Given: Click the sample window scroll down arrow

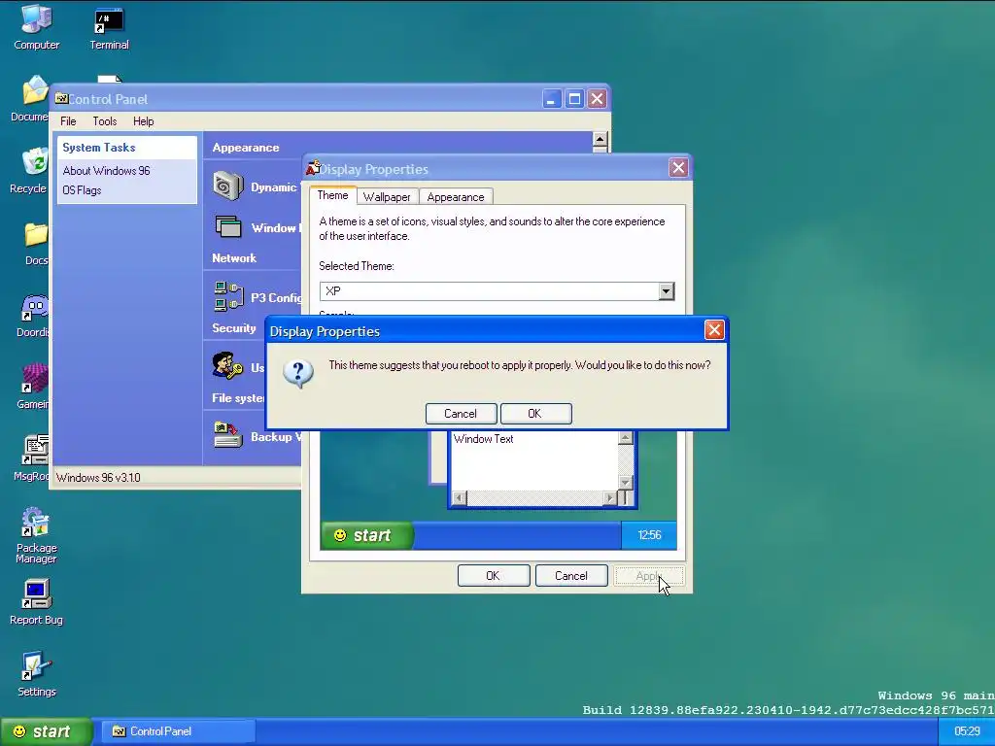Looking at the screenshot, I should point(625,483).
